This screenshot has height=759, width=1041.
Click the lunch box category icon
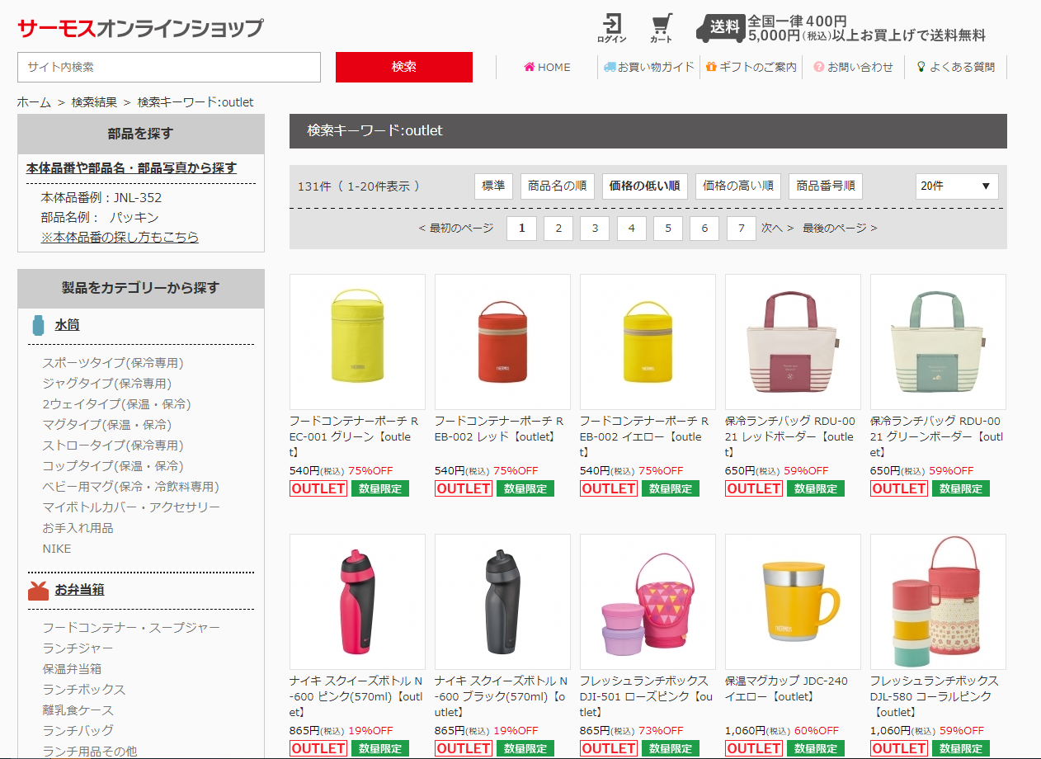click(38, 590)
